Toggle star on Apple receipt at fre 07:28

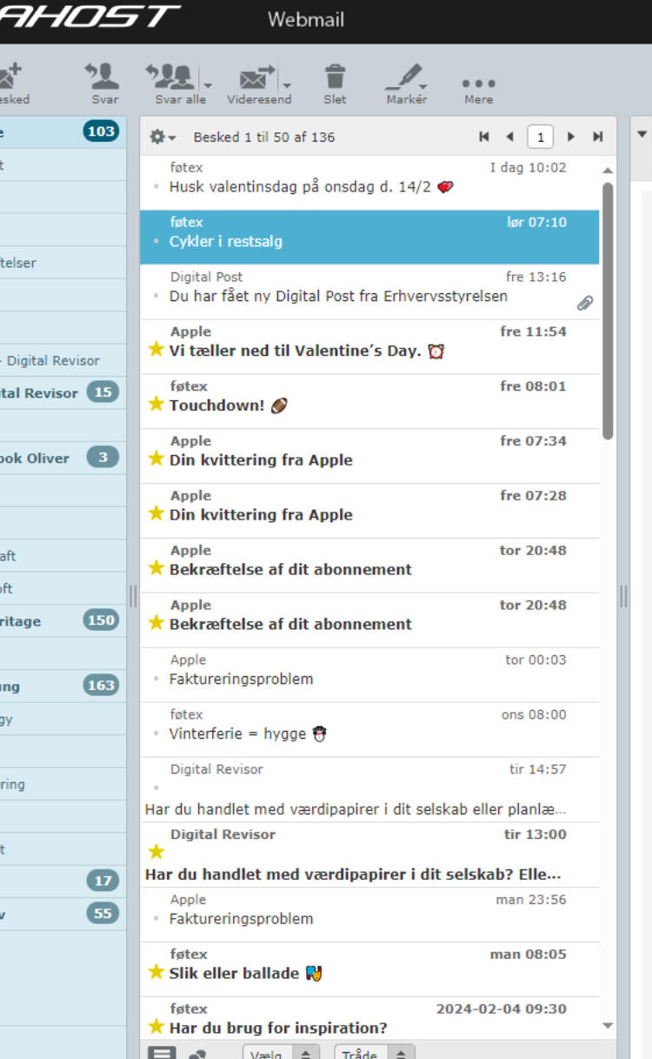[156, 514]
